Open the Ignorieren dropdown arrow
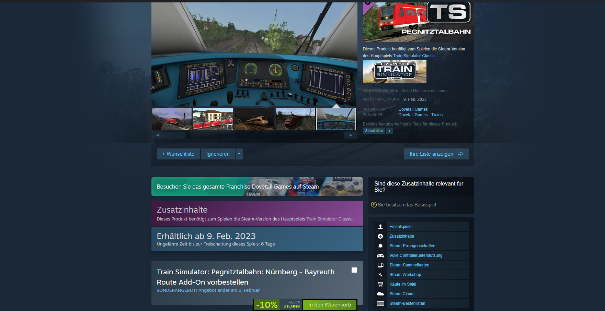Viewport: 605px width, 311px height. pyautogui.click(x=239, y=154)
